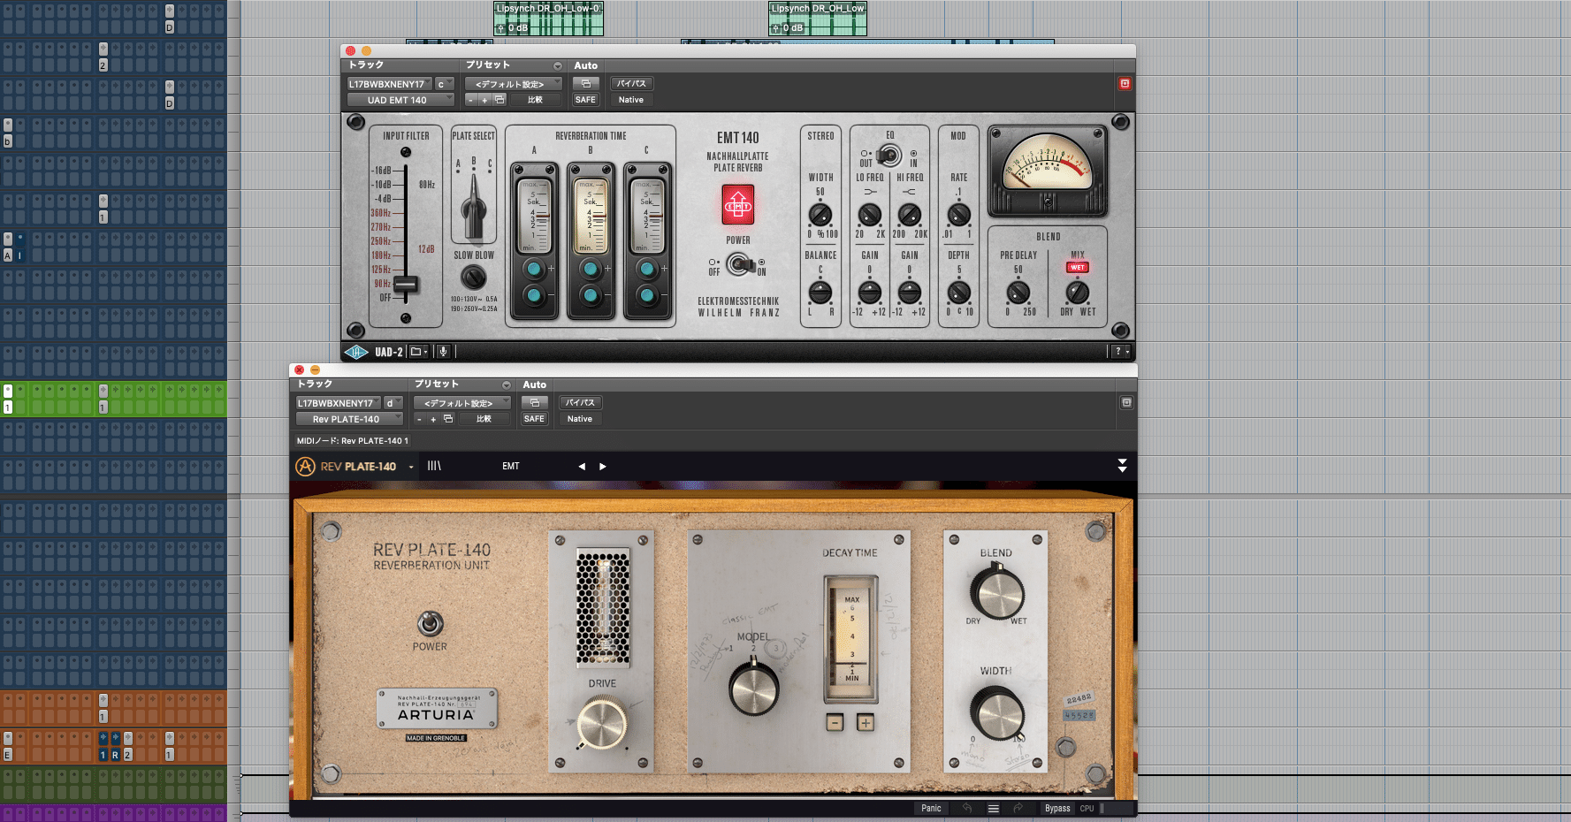The width and height of the screenshot is (1571, 822).
Task: Click next preset plus in UAD EMT 140 header
Action: [484, 100]
